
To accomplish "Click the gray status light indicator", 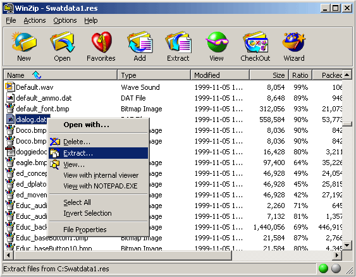I will pyautogui.click(x=336, y=268).
